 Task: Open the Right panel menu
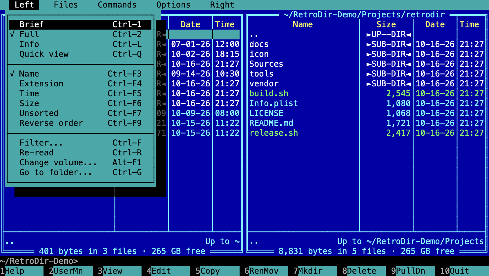222,5
